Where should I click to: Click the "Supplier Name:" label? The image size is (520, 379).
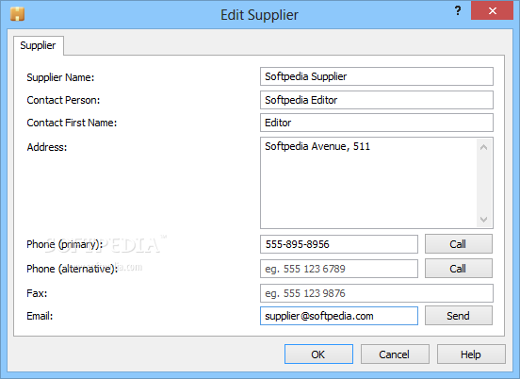60,77
